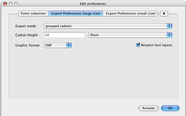Screen dimensions: 186x116
Task: Zoom the Edit preferences window
Action: point(16,4)
